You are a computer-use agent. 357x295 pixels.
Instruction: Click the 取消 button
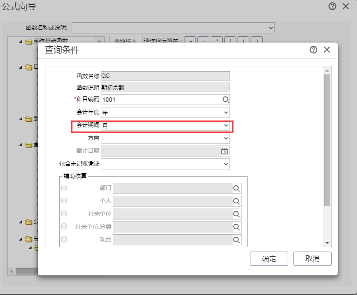[x=313, y=259]
